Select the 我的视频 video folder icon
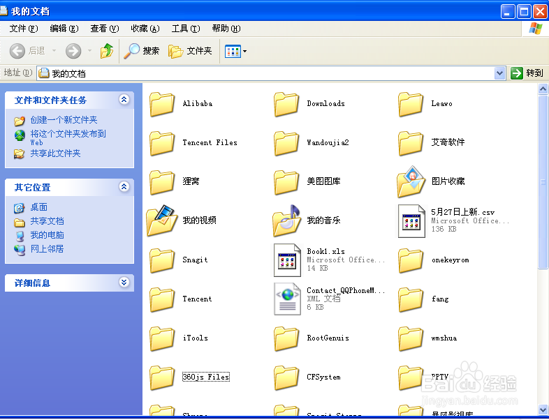Viewport: 549px width, 420px height. tap(162, 220)
